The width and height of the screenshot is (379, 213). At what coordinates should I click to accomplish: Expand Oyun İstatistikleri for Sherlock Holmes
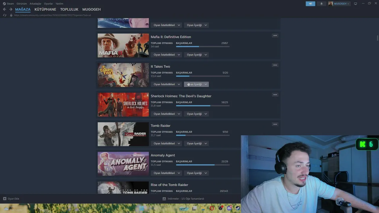coord(166,114)
